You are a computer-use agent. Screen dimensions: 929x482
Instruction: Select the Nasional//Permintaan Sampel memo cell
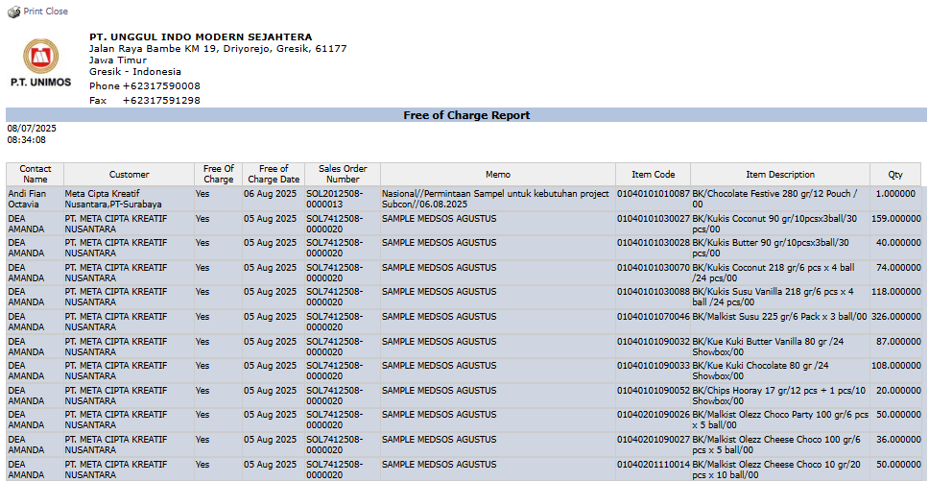coord(495,199)
